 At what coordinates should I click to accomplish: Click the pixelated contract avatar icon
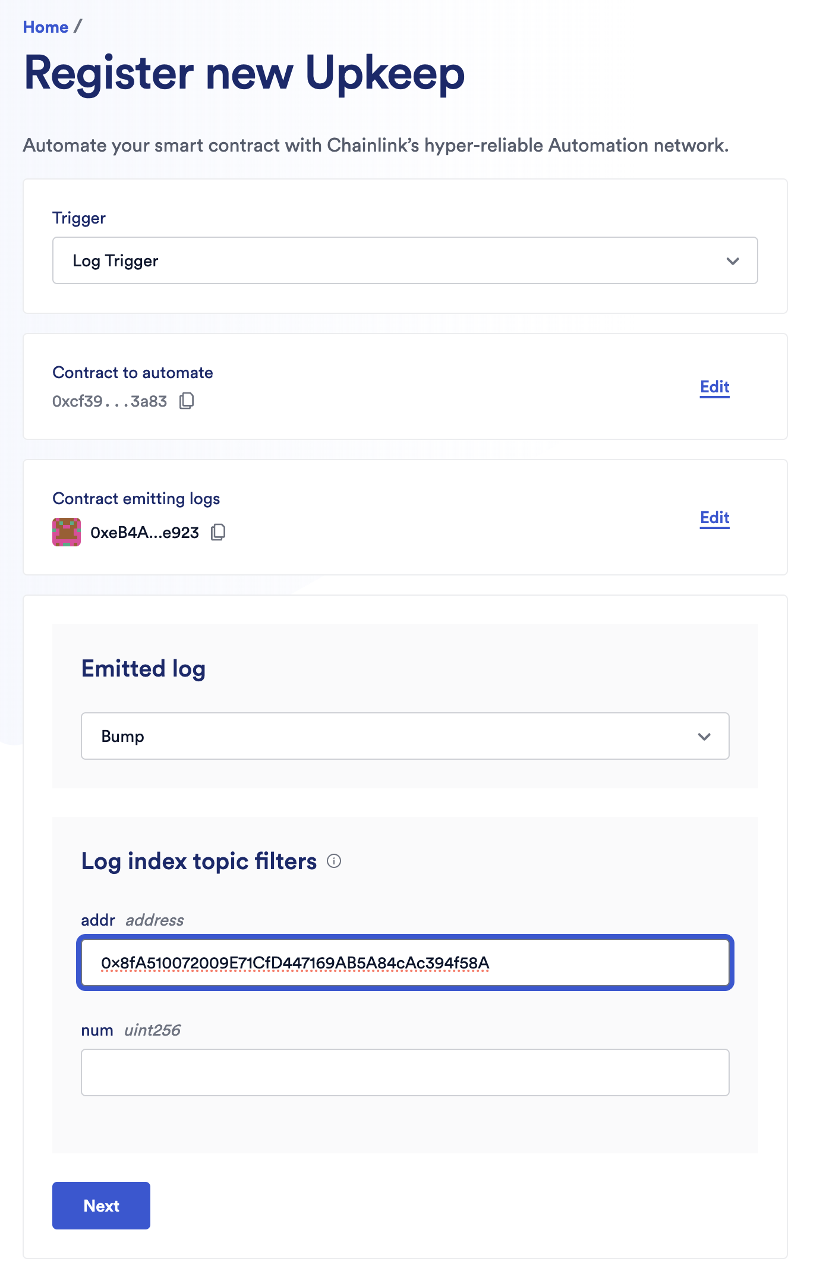pos(67,532)
